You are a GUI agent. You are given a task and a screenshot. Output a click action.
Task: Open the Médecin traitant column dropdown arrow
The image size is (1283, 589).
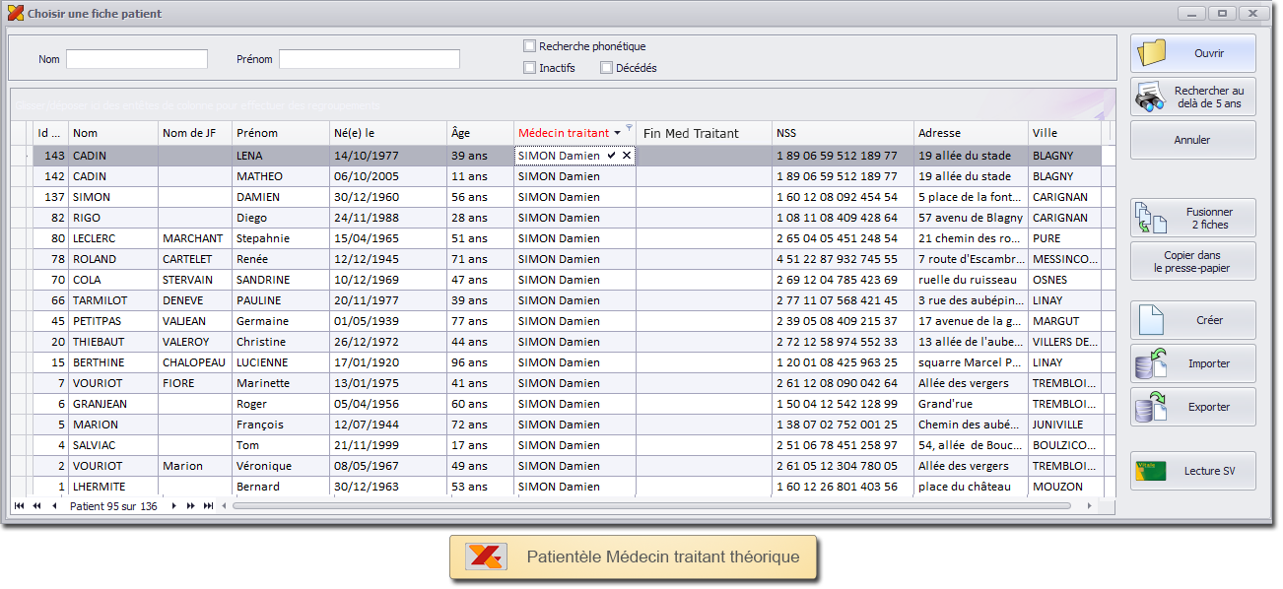(x=618, y=133)
